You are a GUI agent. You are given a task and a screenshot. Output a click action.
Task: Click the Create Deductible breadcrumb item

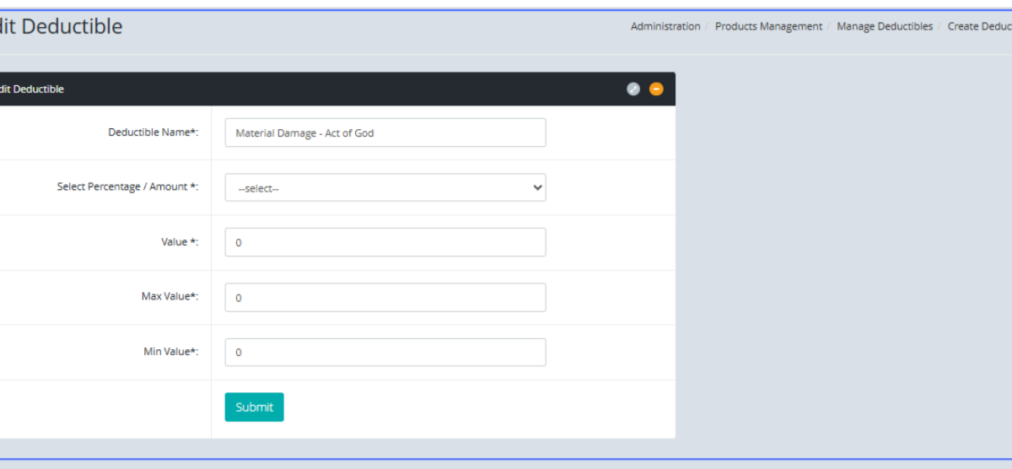(978, 26)
